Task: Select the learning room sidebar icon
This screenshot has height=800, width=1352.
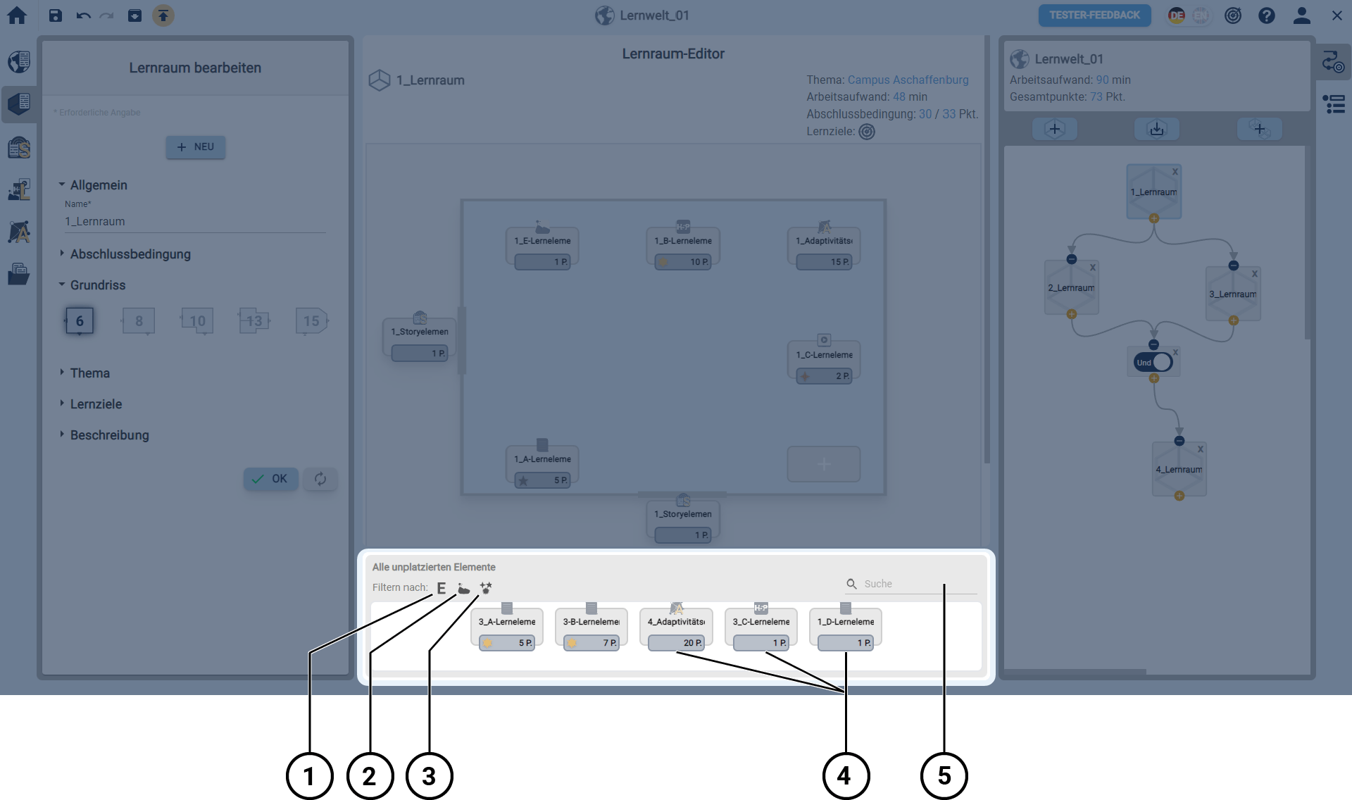Action: click(x=19, y=104)
